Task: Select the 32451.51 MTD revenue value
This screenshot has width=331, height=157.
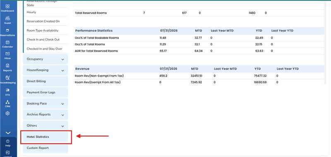Action: point(196,76)
